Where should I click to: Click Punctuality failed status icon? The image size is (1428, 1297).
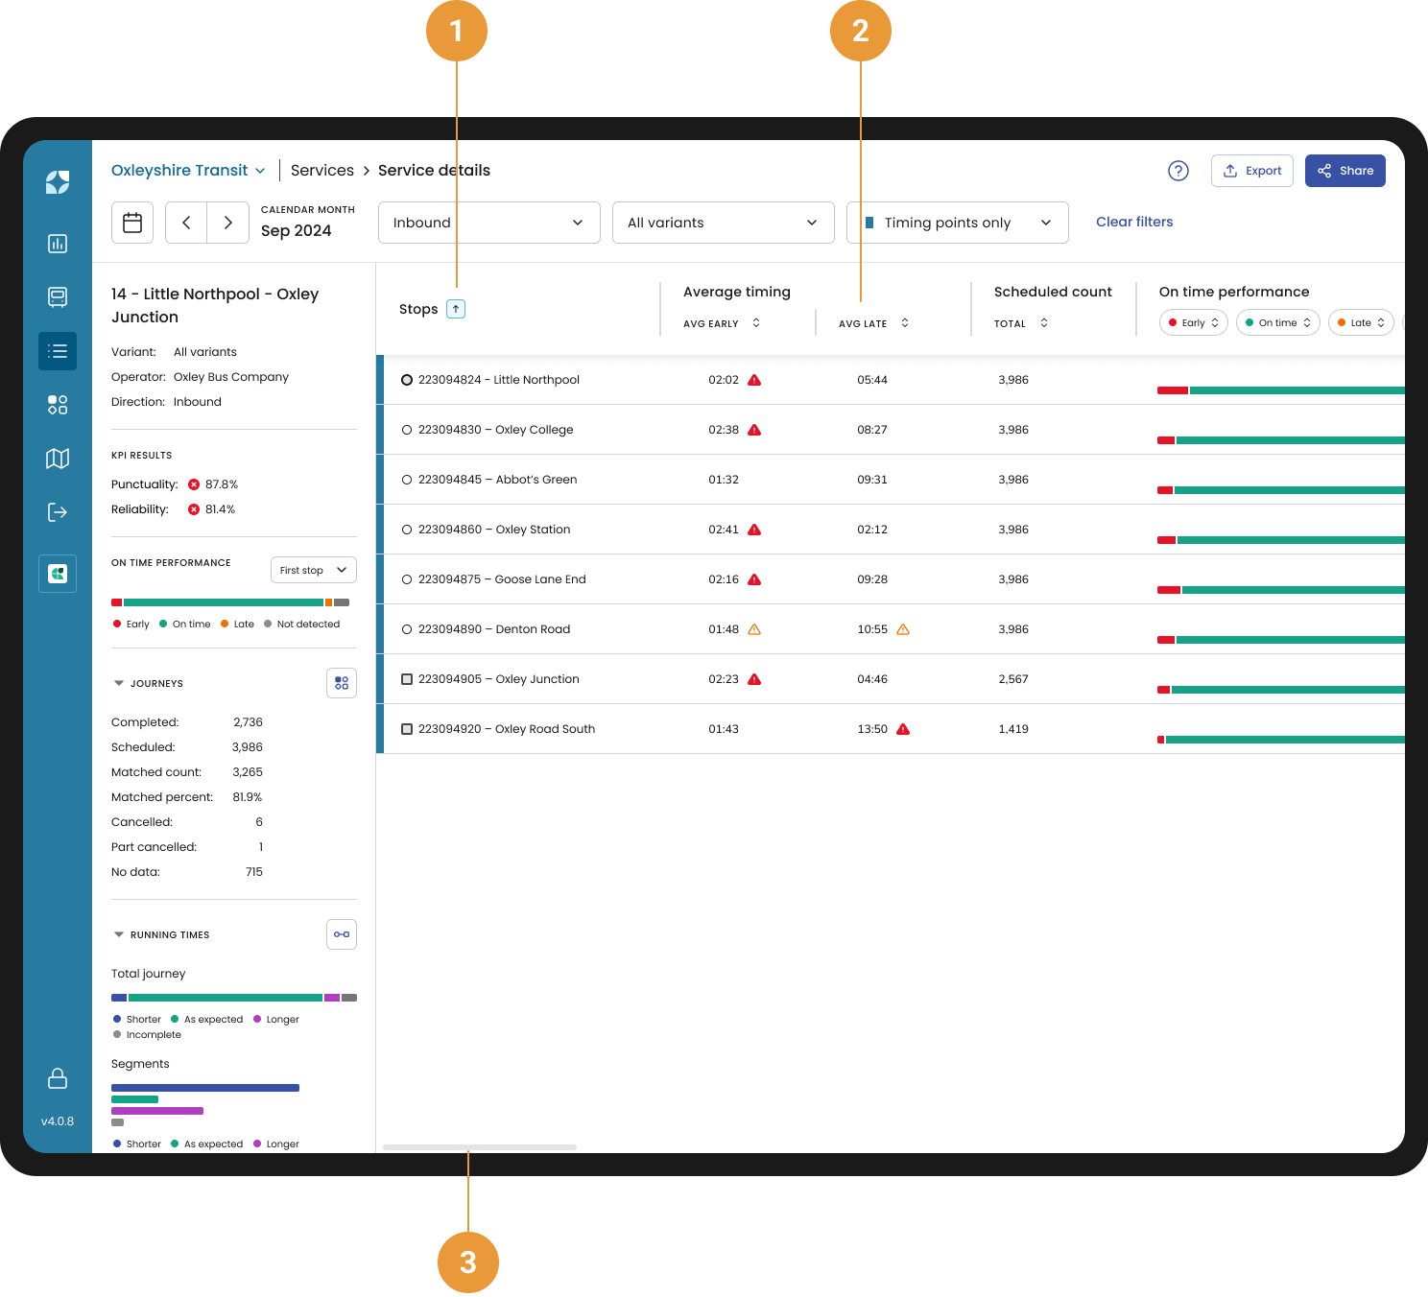pos(194,484)
